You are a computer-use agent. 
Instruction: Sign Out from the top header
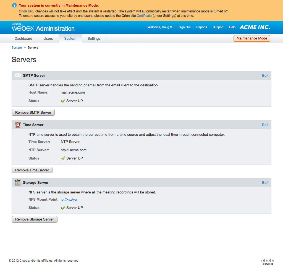click(x=184, y=27)
